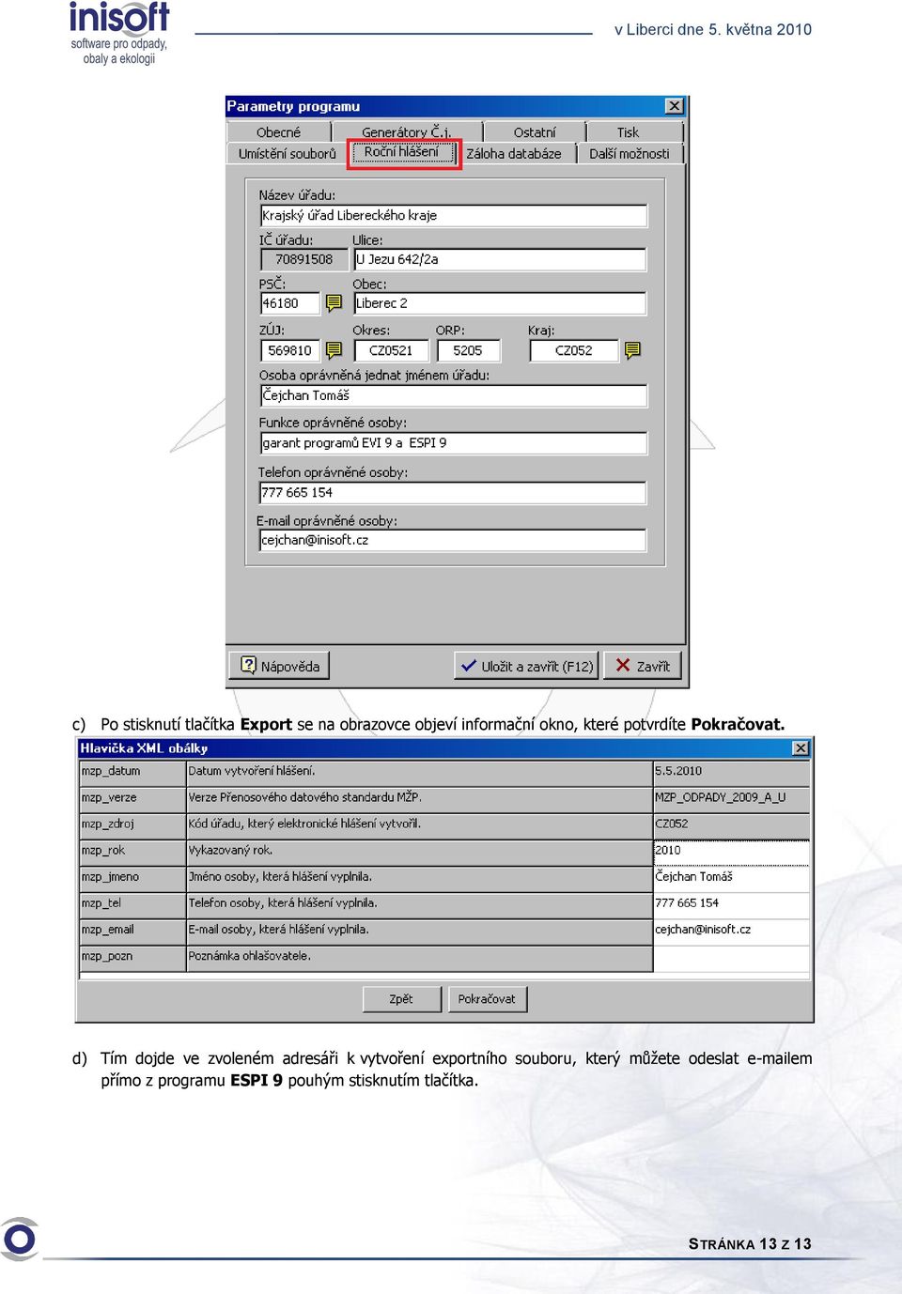Screen dimensions: 902x1294
Task: Open the PSČ lookup note icon
Action: (x=334, y=303)
